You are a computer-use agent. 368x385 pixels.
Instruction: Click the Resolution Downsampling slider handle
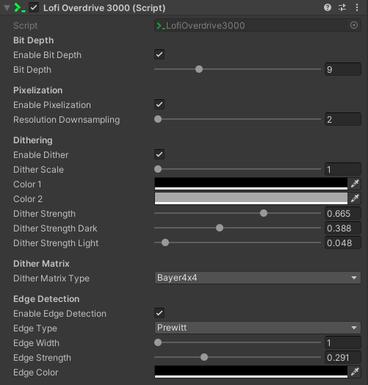point(158,119)
